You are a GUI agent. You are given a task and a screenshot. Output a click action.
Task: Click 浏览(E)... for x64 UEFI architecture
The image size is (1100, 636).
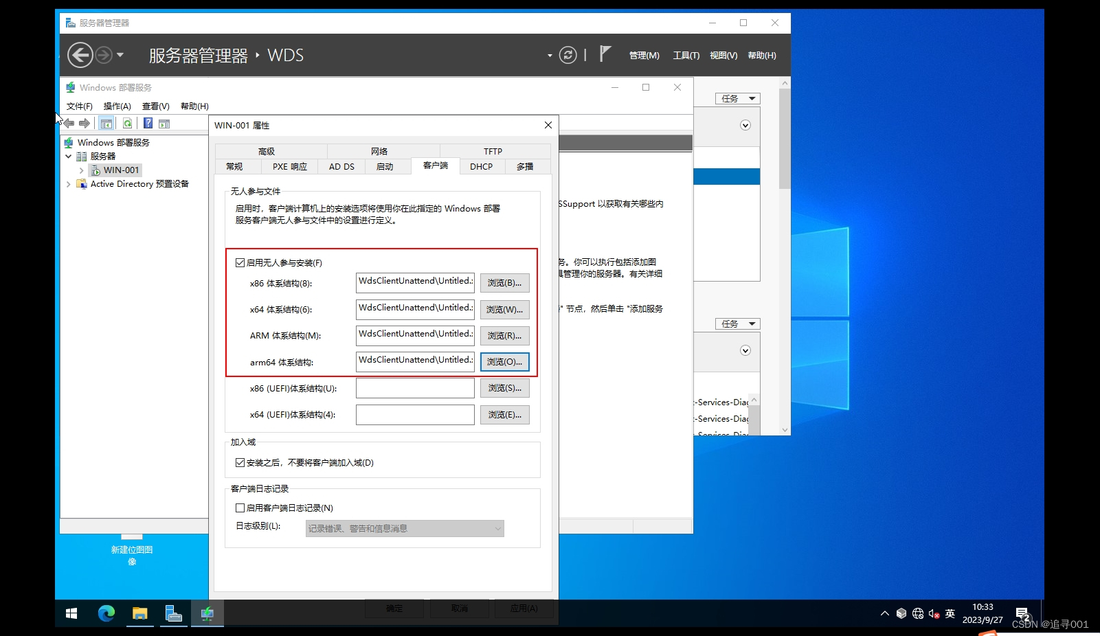[x=504, y=414]
